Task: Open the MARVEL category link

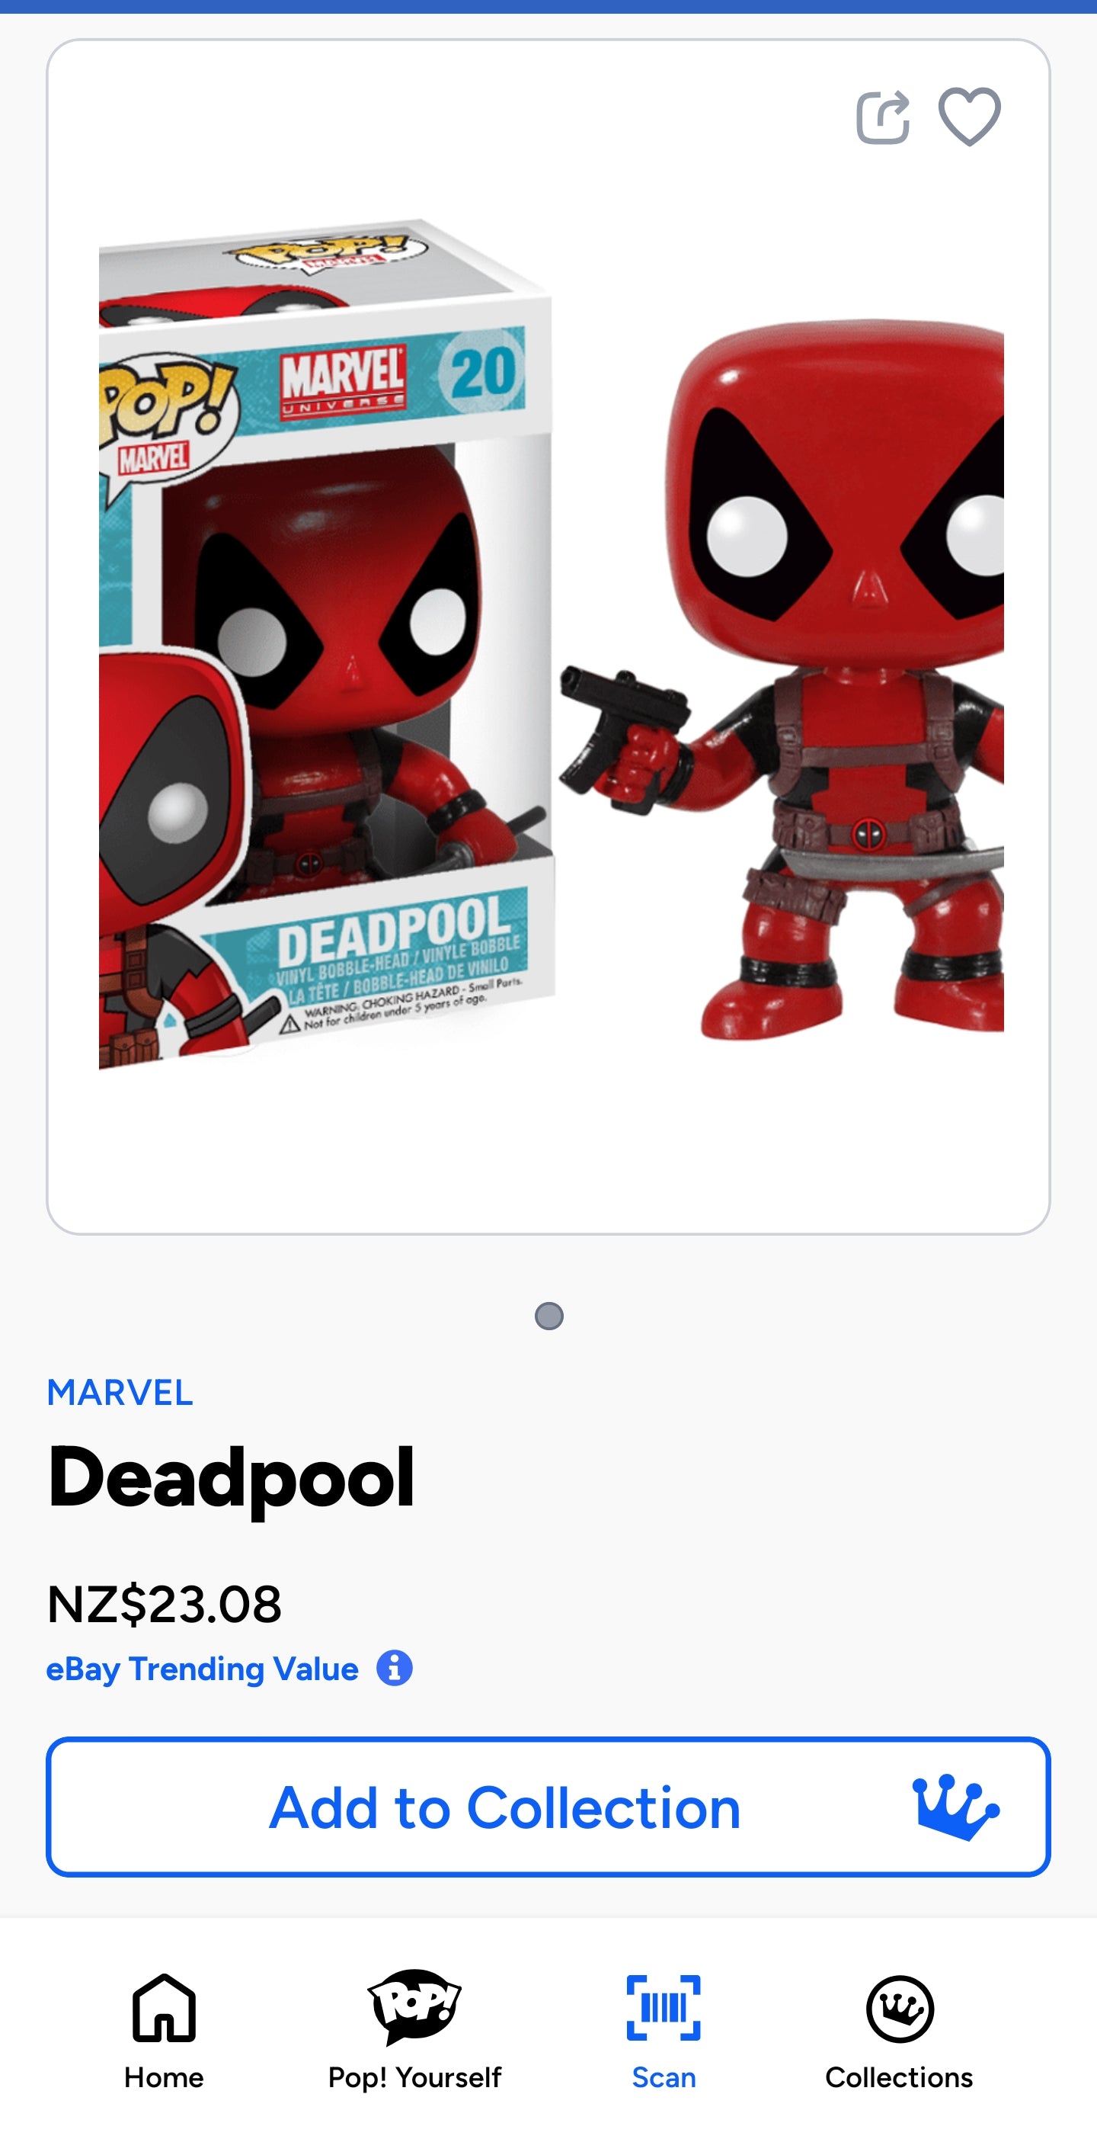Action: pyautogui.click(x=120, y=1393)
